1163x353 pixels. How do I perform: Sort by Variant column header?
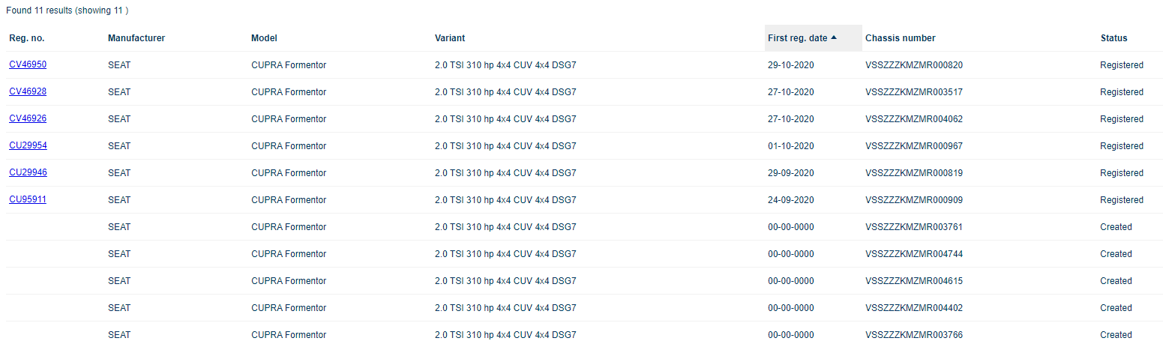point(450,38)
